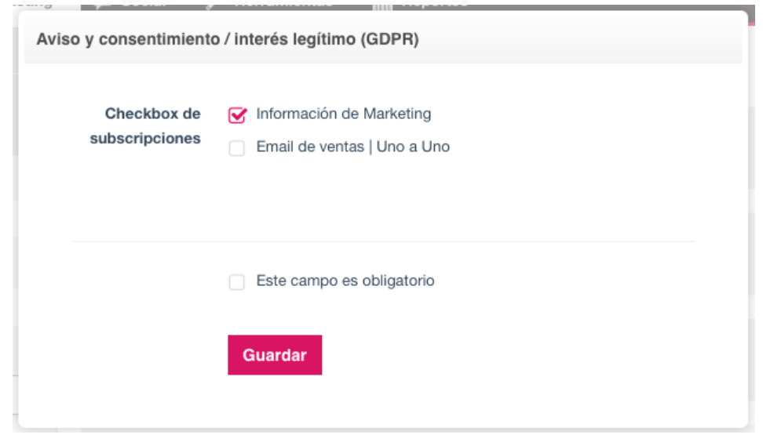The width and height of the screenshot is (763, 442).
Task: Select the Email de ventas | Uno a Uno label
Action: pyautogui.click(x=352, y=147)
